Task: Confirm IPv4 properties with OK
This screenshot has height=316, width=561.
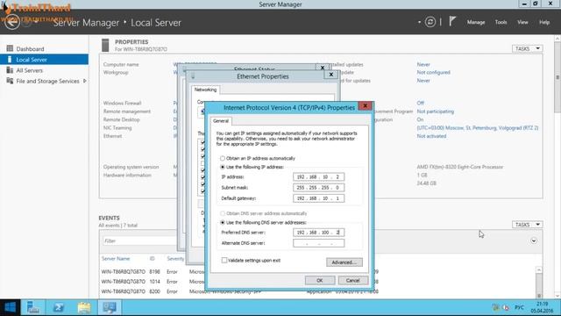Action: coord(320,280)
